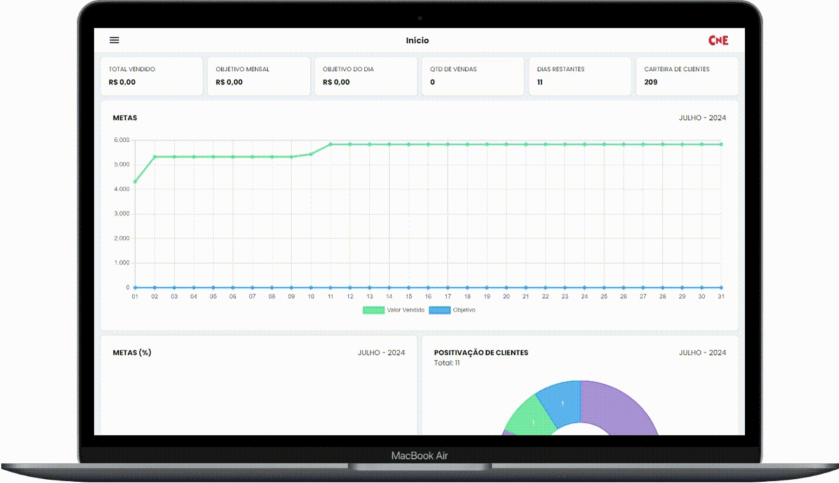Viewport: 839px width, 483px height.
Task: Click the green data point at day 31
Action: click(721, 144)
